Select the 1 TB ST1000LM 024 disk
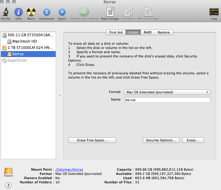Screen dimensions: 221x190 coord(28,48)
